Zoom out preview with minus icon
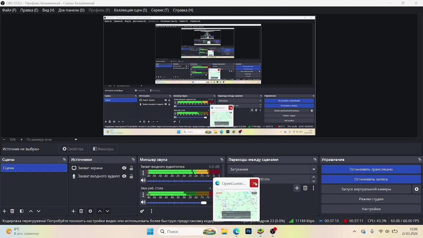This screenshot has width=423, height=238. [4, 139]
